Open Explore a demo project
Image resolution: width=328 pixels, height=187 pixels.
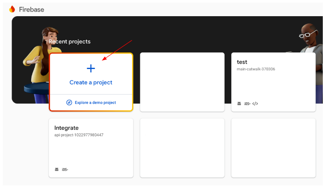coord(95,103)
